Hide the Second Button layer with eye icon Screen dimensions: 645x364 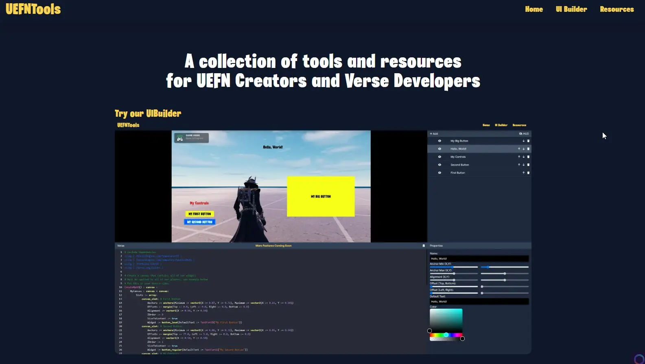click(x=439, y=165)
